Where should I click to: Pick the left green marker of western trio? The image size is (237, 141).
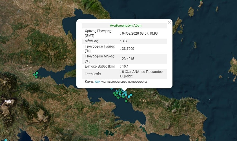pos(34,74)
